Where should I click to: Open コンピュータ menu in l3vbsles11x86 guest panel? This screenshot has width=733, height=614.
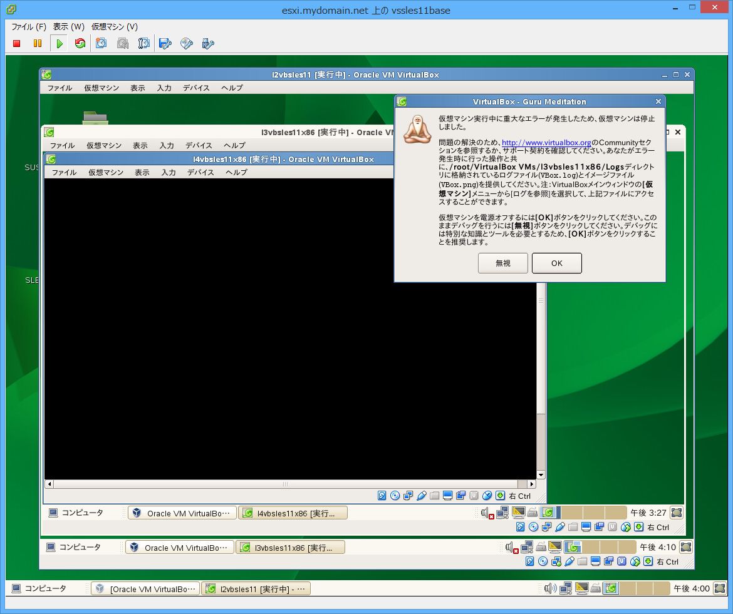[x=76, y=513]
